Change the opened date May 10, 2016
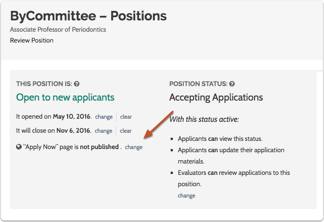Image resolution: width=324 pixels, height=222 pixels. pos(104,117)
